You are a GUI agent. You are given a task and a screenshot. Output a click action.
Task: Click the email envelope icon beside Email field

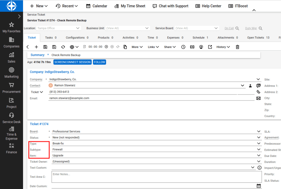258,98
